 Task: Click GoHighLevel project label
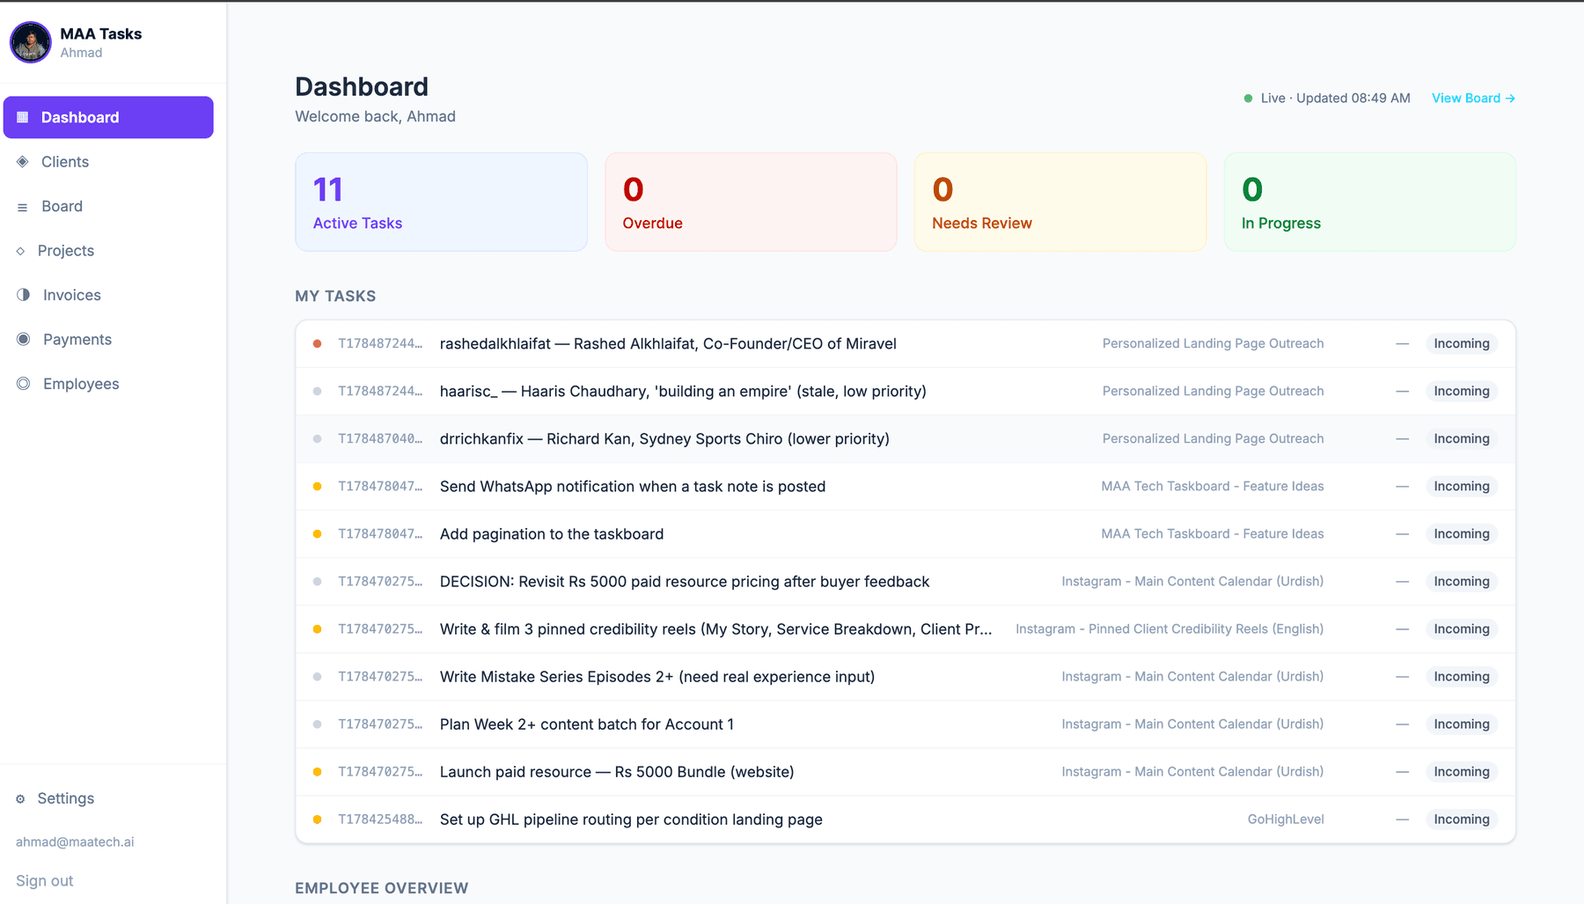(1286, 819)
